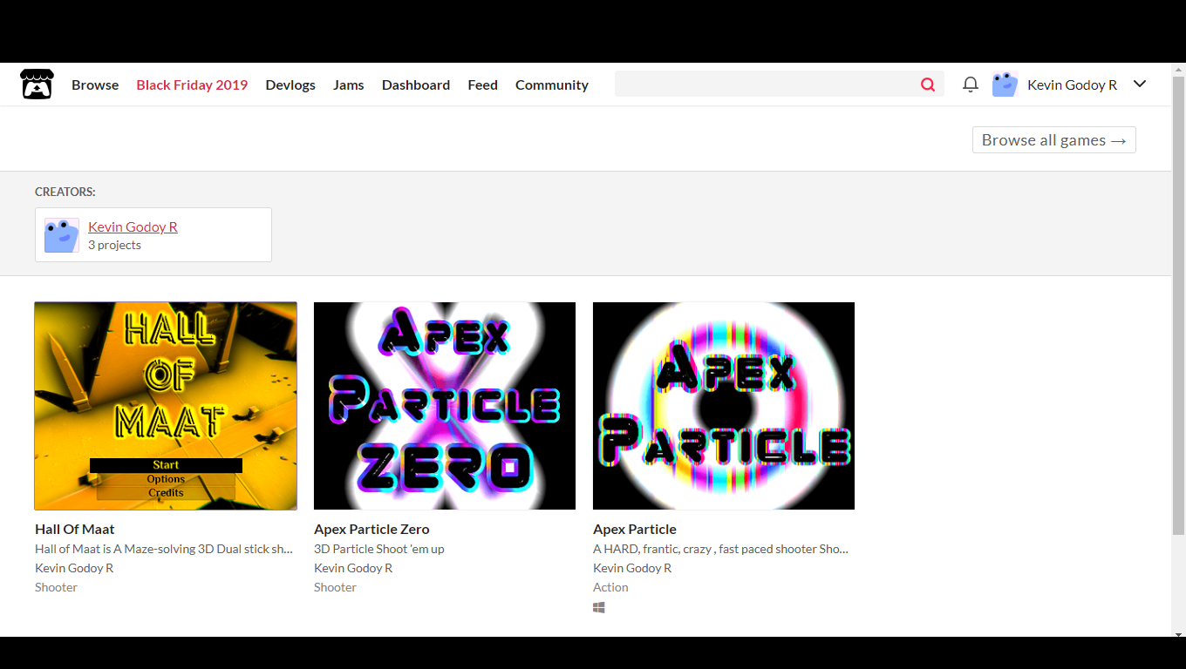This screenshot has width=1186, height=669.
Task: Open Apex Particle game thumbnail
Action: [724, 406]
